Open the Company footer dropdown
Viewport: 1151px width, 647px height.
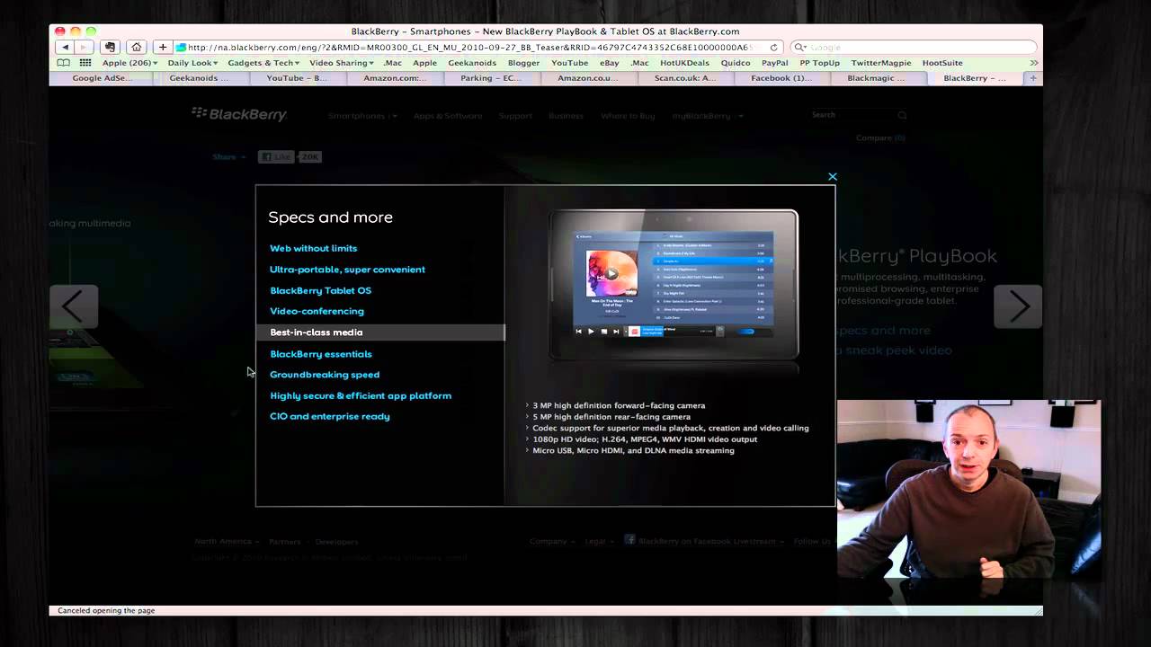[x=552, y=542]
